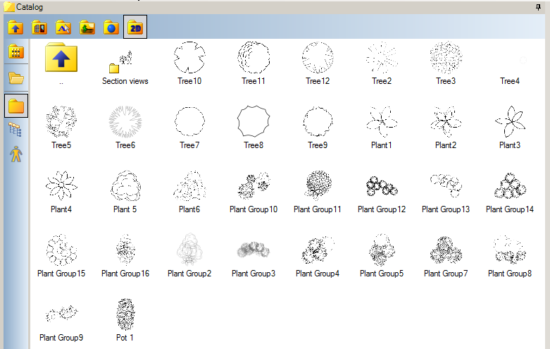Select the 2D symbols catalog folder
The height and width of the screenshot is (349, 550).
135,27
